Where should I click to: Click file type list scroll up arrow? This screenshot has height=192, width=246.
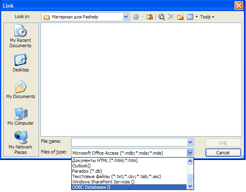pyautogui.click(x=190, y=161)
